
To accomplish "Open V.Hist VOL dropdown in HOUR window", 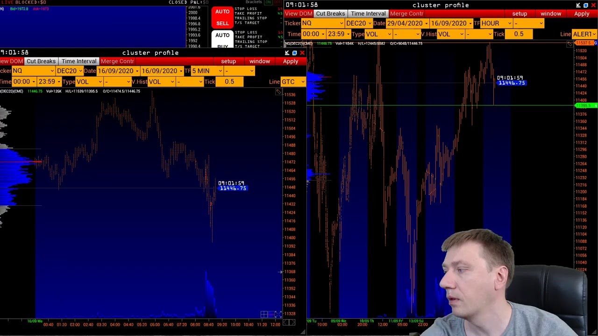I will [x=451, y=34].
